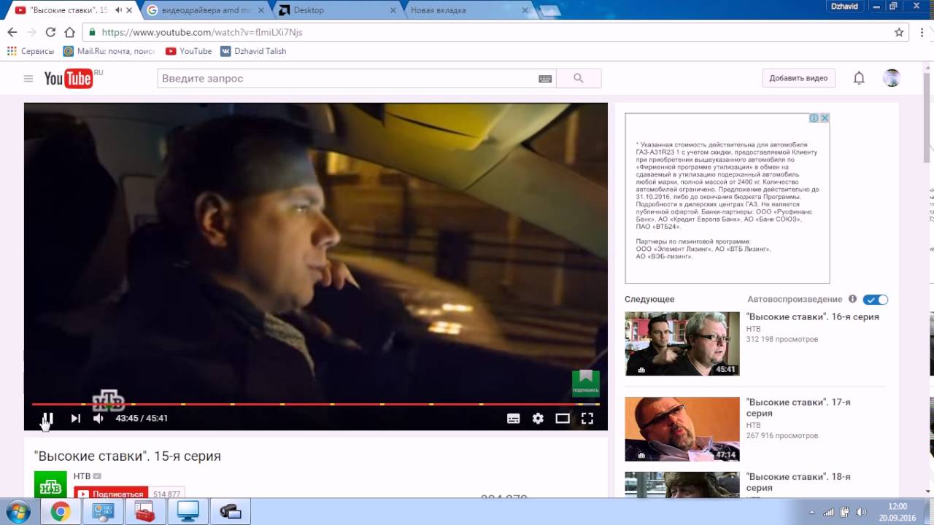Click the Подписаться subscribe button
The height and width of the screenshot is (525, 934).
coord(111,494)
